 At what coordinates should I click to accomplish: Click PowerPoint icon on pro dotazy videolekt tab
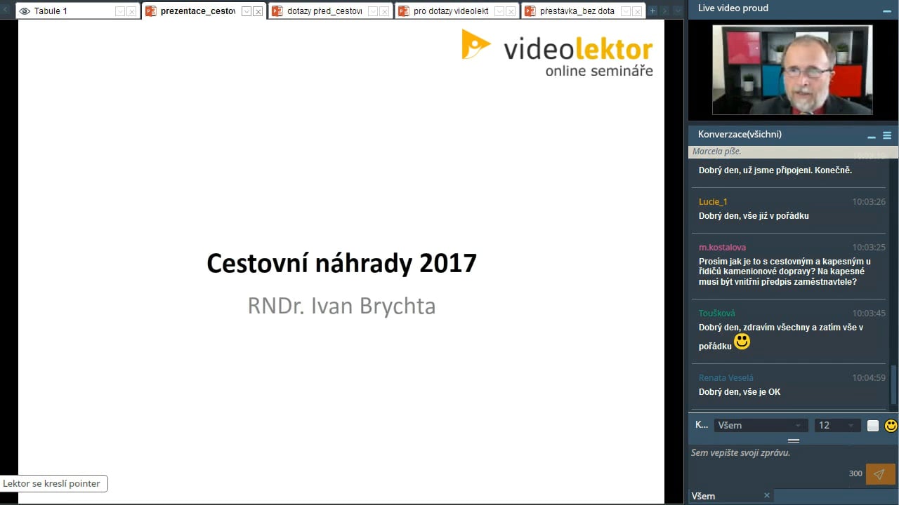click(x=404, y=11)
